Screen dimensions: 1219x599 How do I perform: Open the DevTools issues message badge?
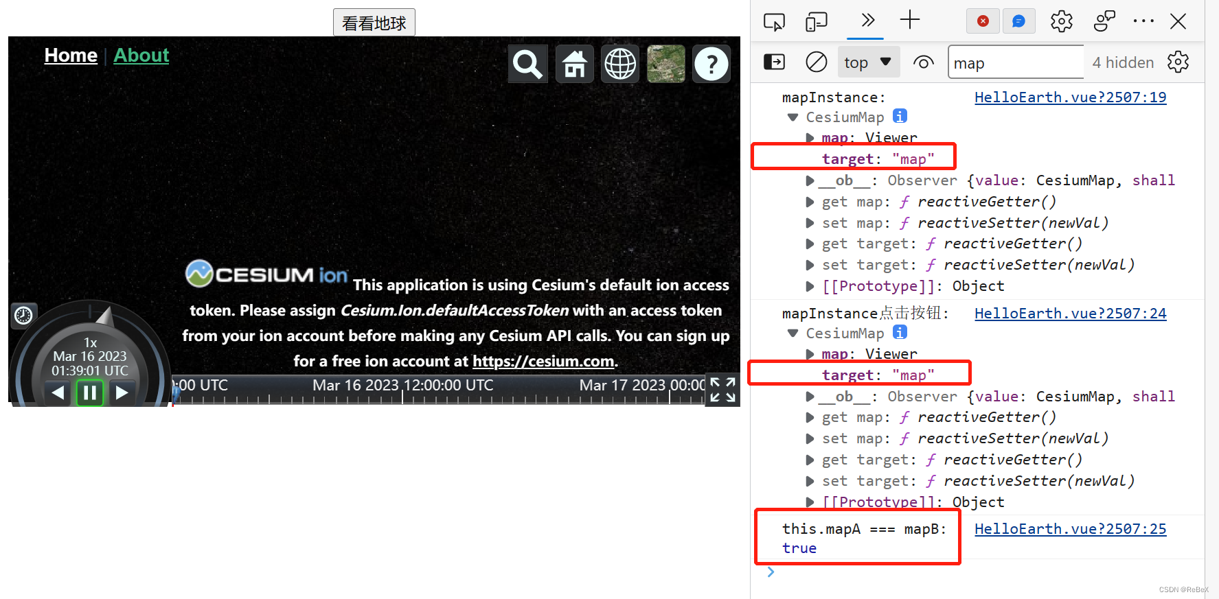coord(1018,21)
